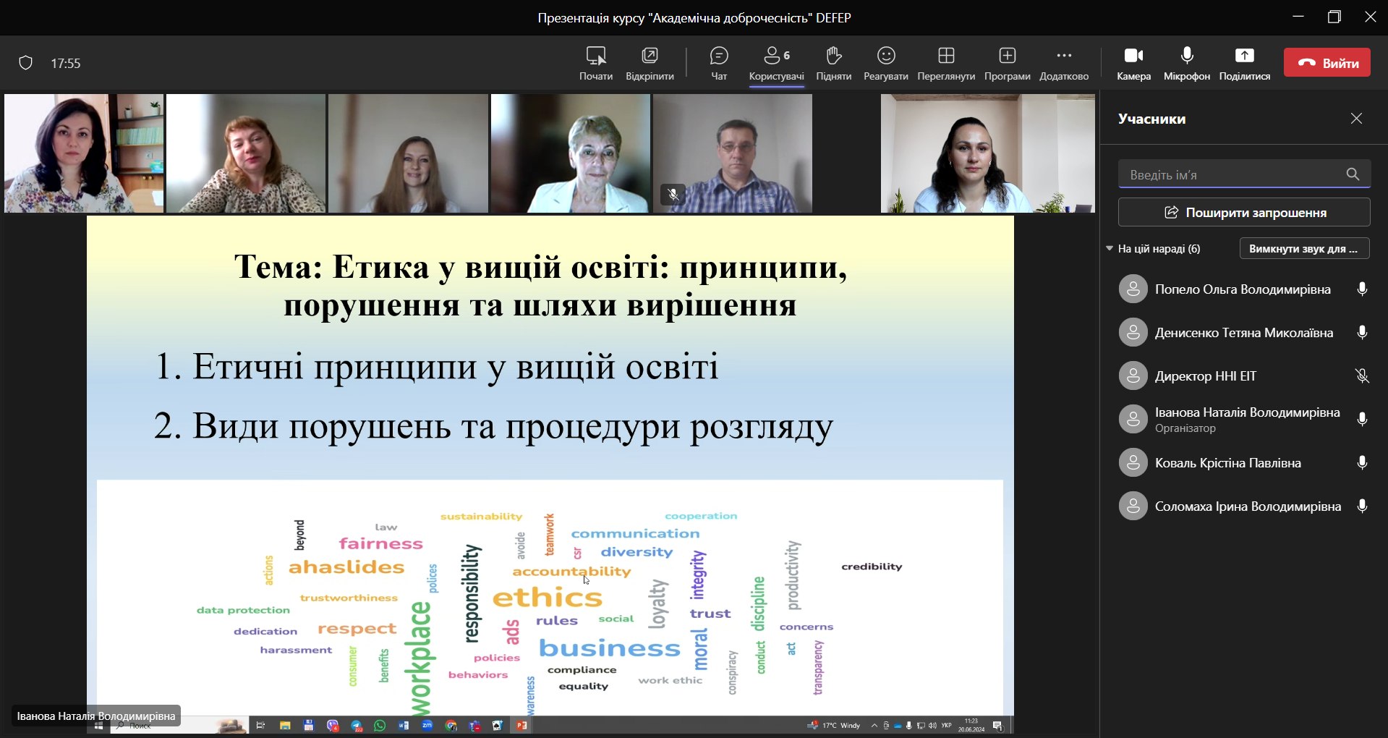Screen dimensions: 1388x738
Task: Open the Реагувати reactions menu
Action: coord(885,63)
